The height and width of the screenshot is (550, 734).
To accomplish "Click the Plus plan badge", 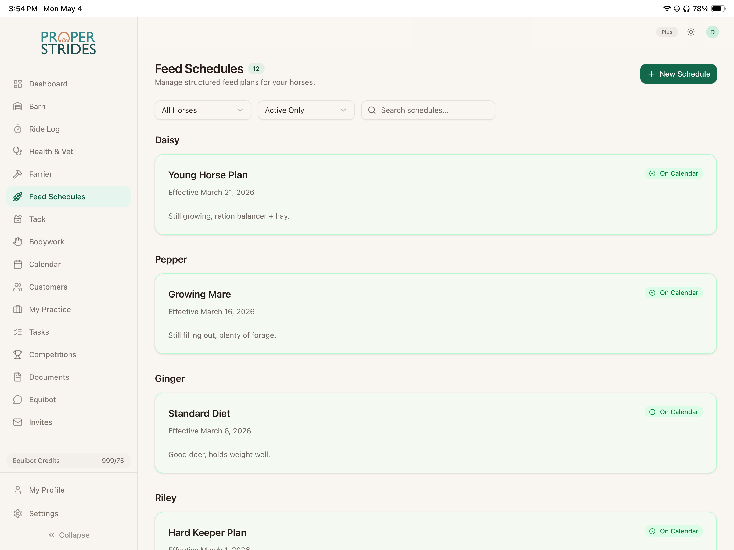I will pyautogui.click(x=667, y=32).
